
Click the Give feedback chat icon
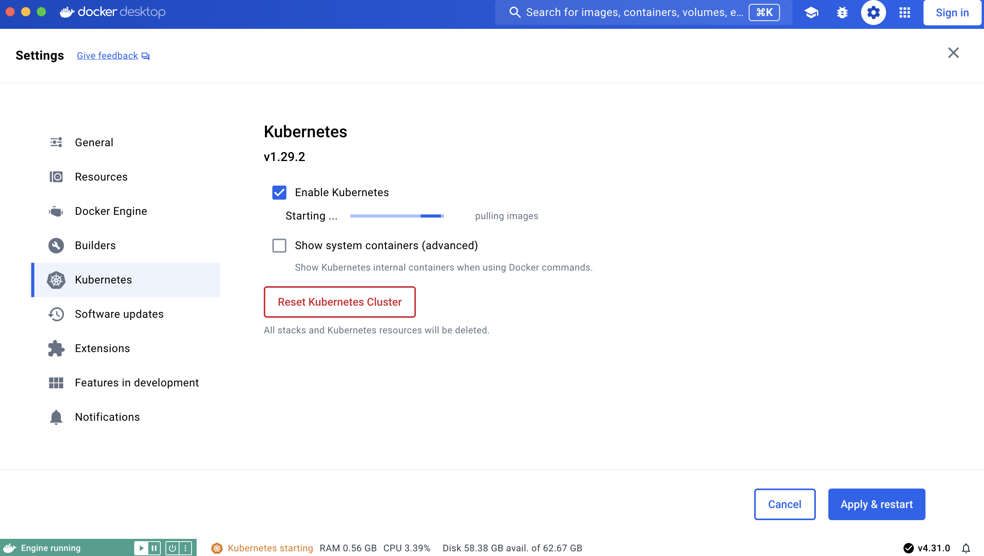coord(146,56)
